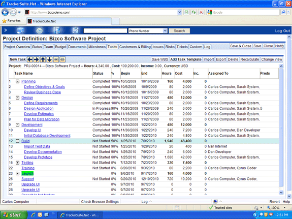The width and height of the screenshot is (292, 219).
Task: Click the Log Out link
Action: tap(282, 31)
